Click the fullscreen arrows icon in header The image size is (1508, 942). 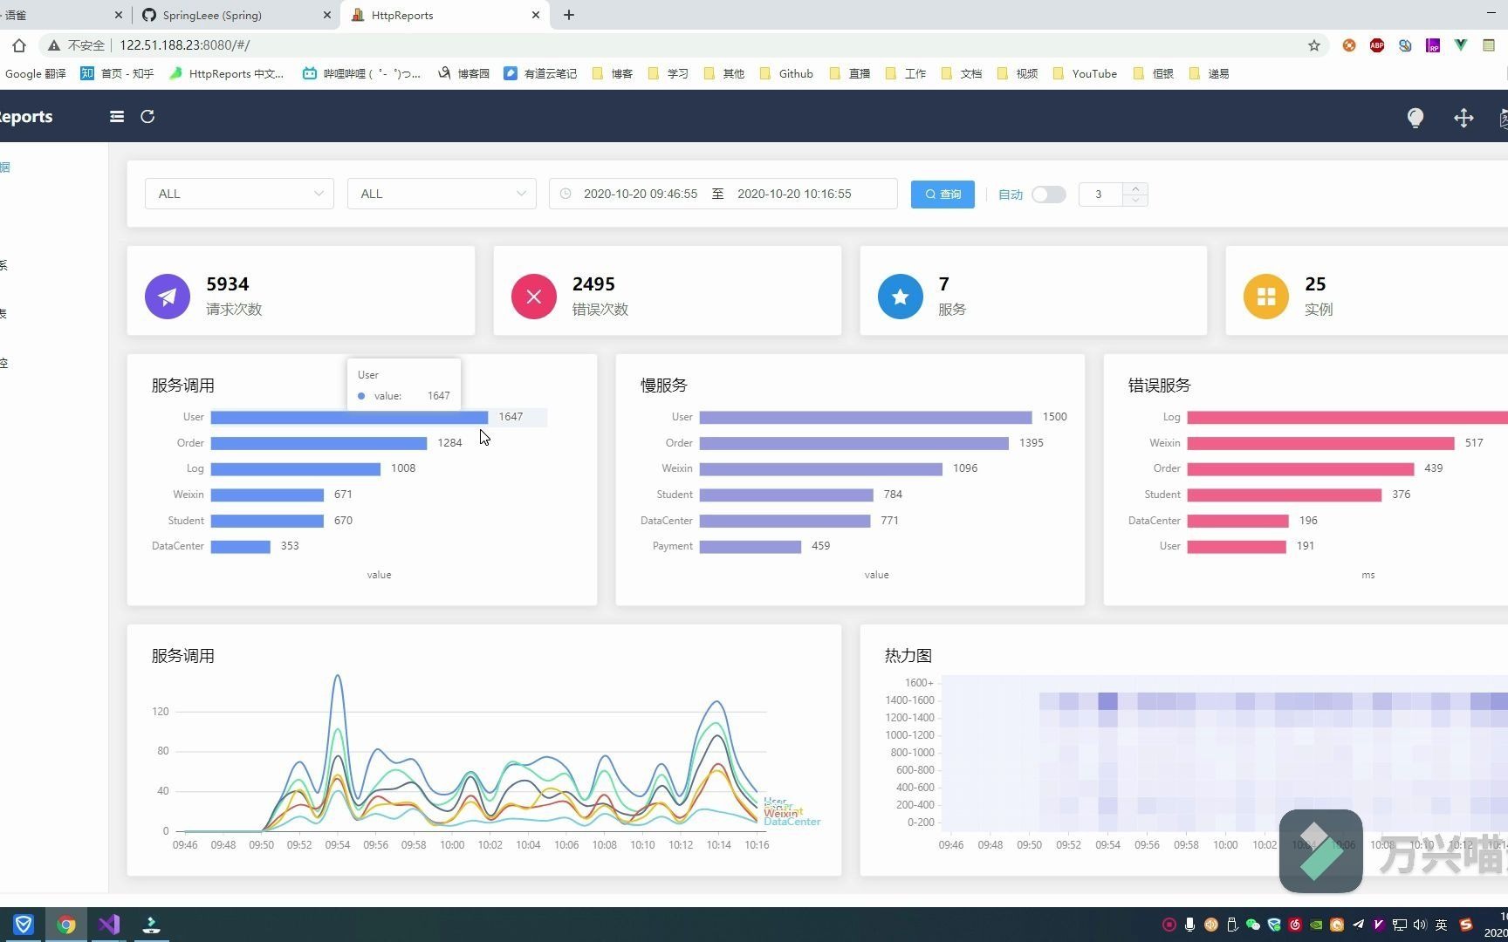click(1463, 118)
